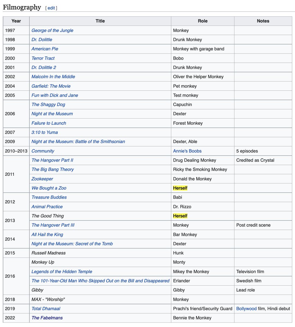
Task: Click the Monkey Up title text
Action: coord(43,262)
